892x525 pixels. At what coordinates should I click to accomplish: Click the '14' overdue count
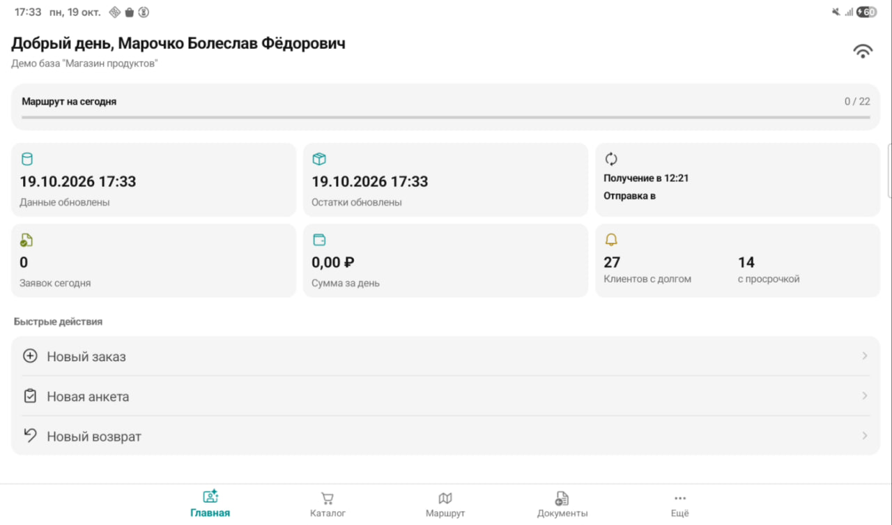pyautogui.click(x=746, y=262)
